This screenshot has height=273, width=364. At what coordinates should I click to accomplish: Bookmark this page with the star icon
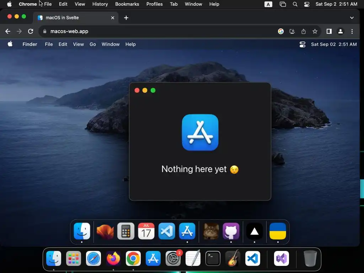click(315, 31)
